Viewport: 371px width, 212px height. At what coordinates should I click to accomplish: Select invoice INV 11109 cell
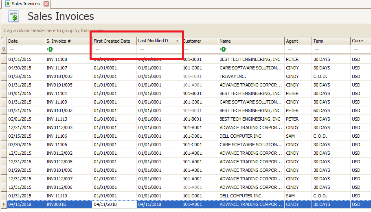pos(68,102)
